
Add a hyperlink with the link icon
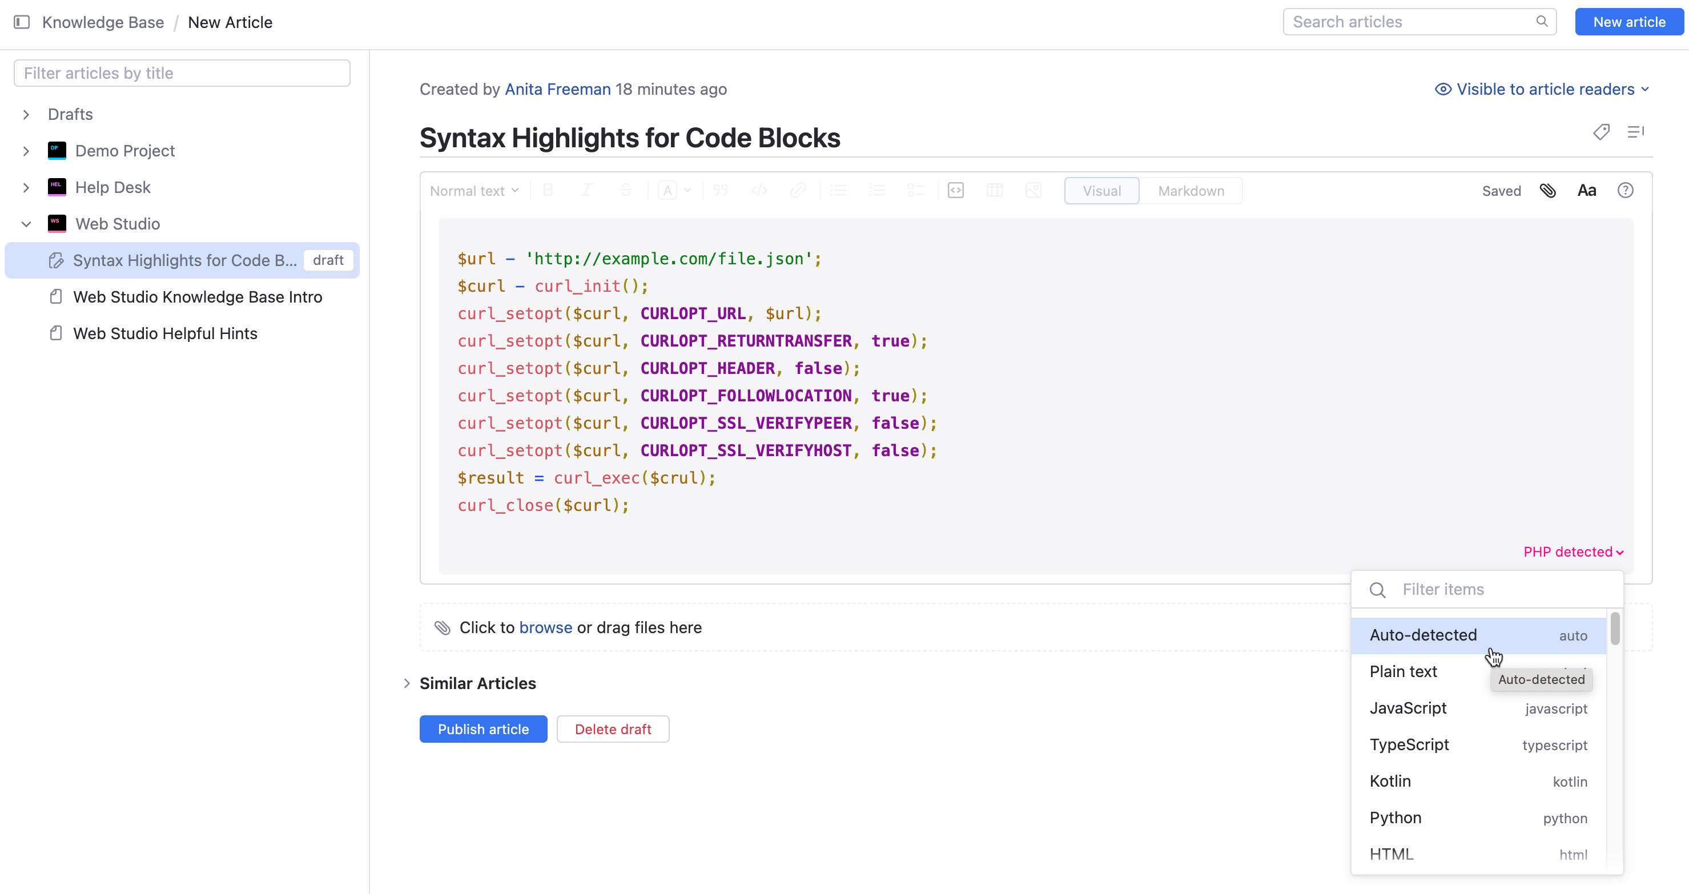tap(799, 190)
